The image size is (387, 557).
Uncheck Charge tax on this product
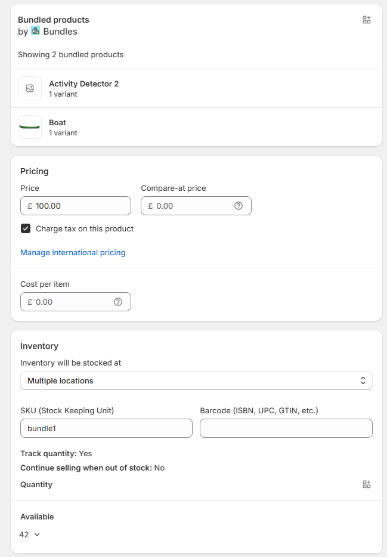pos(26,228)
